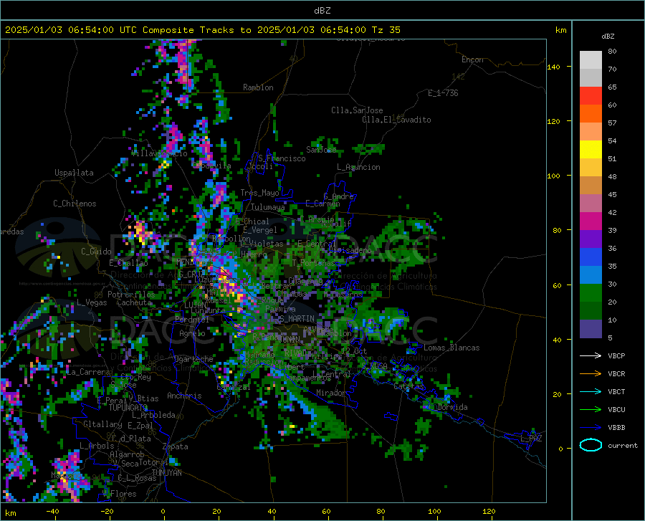Click the Perdriel place label
Image resolution: width=645 pixels, height=521 pixels.
(192, 319)
